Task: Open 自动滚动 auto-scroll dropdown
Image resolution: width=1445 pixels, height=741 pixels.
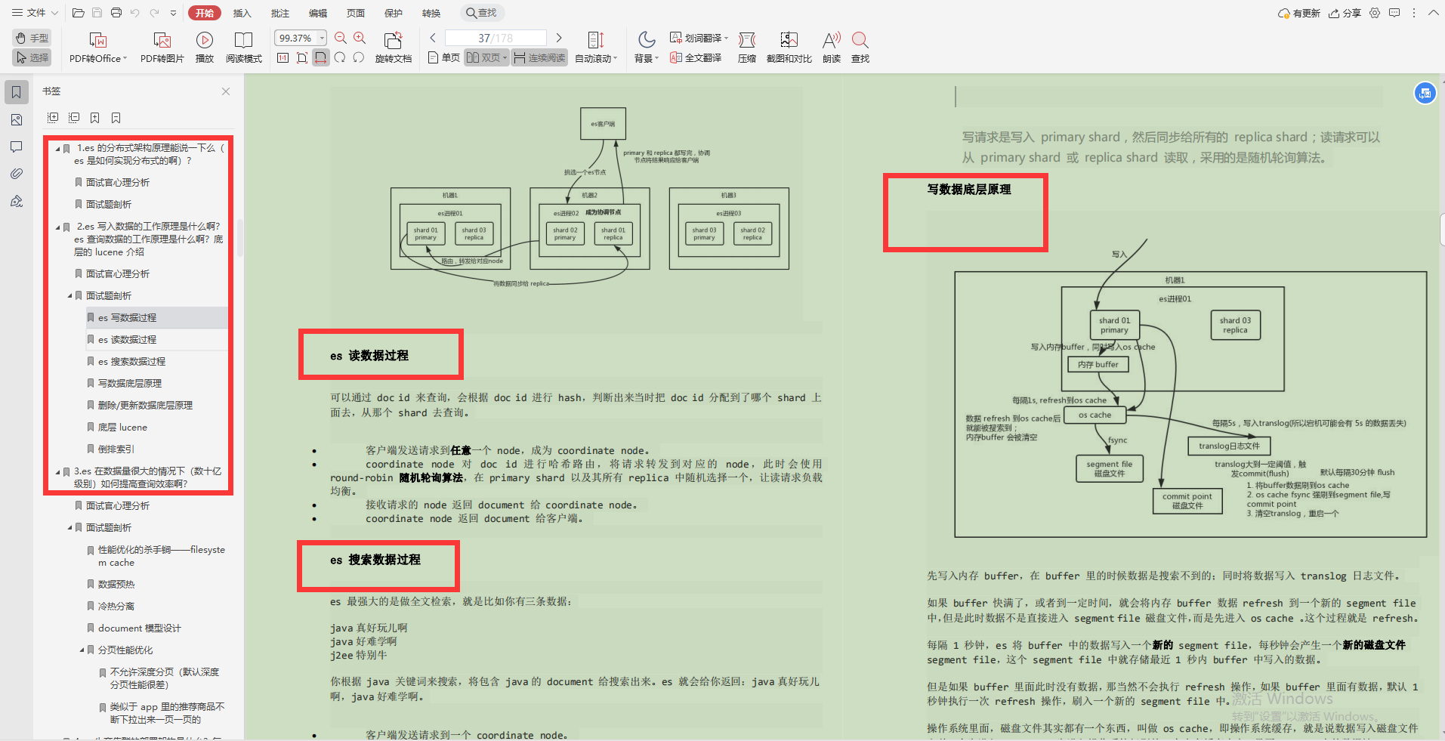Action: pyautogui.click(x=596, y=48)
